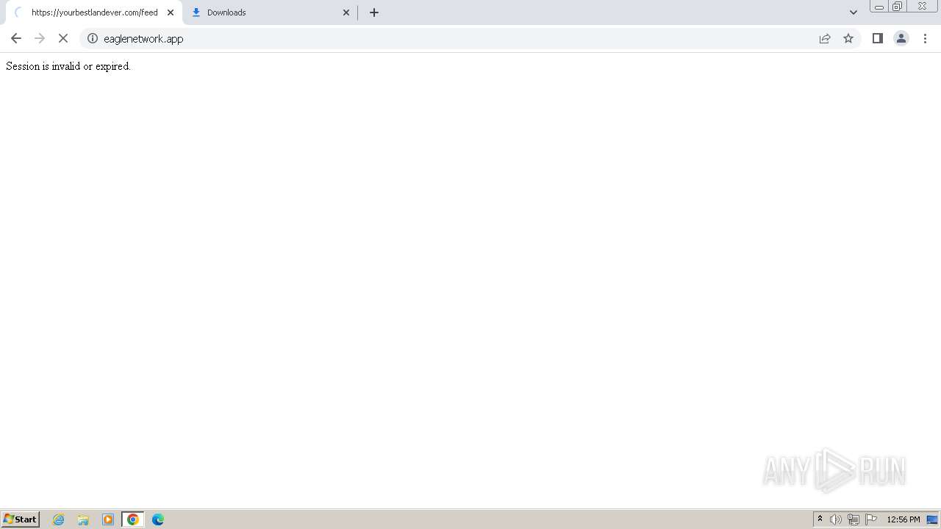
Task: Click the 12:56 PM clock
Action: [x=904, y=519]
